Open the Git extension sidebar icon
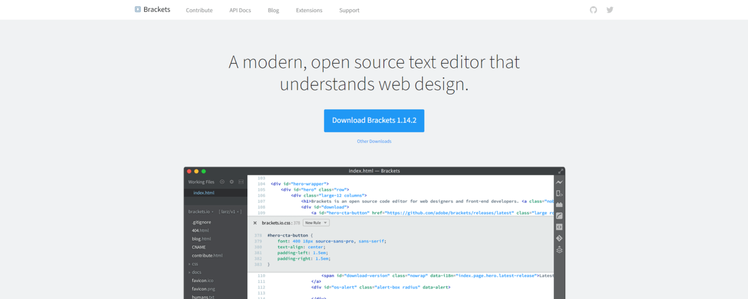This screenshot has height=299, width=748. 559,238
